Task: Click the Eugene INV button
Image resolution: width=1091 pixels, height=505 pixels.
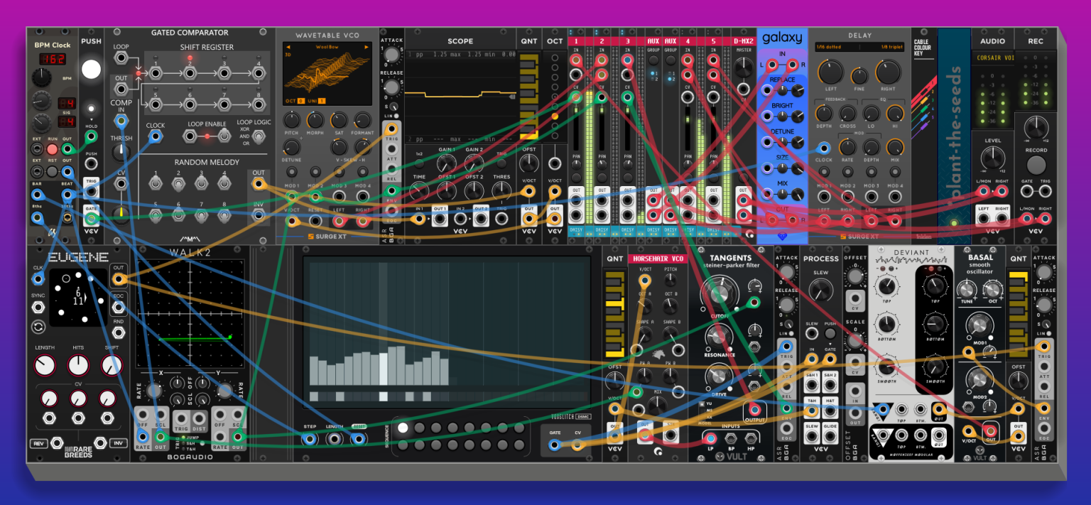Action: [x=119, y=444]
